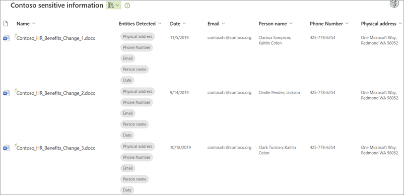Click Phone Number tag in Change_1 row

(x=137, y=47)
